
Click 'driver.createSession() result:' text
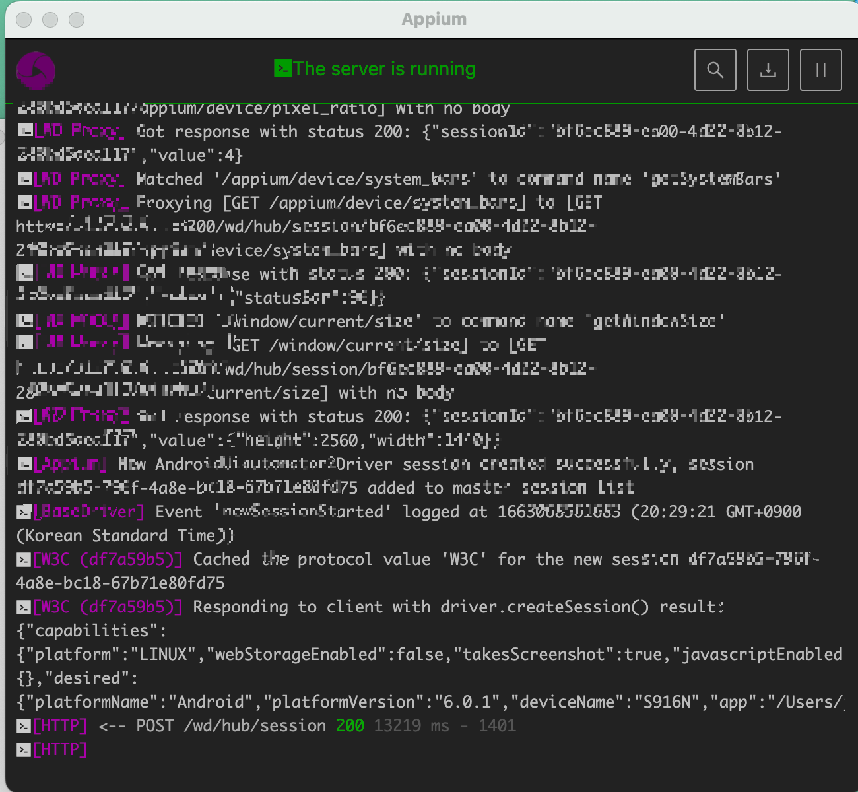click(583, 607)
